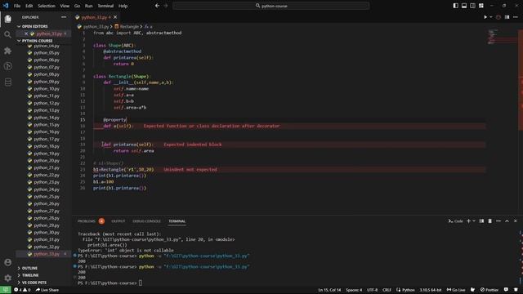Click Prettier in status bar
Image resolution: width=523 pixels, height=294 pixels.
click(x=489, y=290)
